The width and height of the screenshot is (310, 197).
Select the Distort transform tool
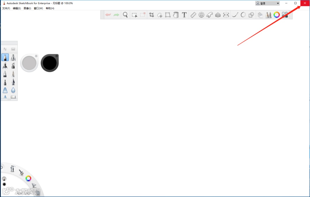(x=168, y=15)
